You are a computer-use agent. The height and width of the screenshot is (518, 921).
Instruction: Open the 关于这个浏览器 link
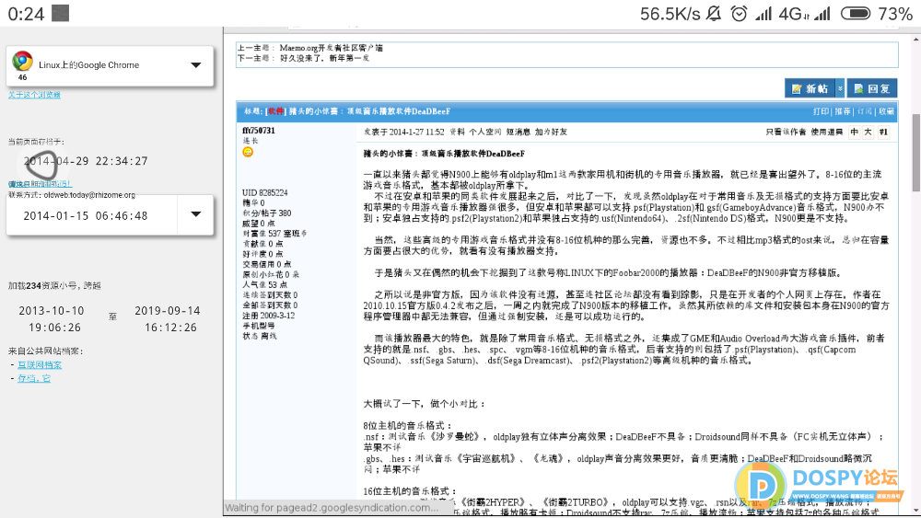pyautogui.click(x=34, y=95)
